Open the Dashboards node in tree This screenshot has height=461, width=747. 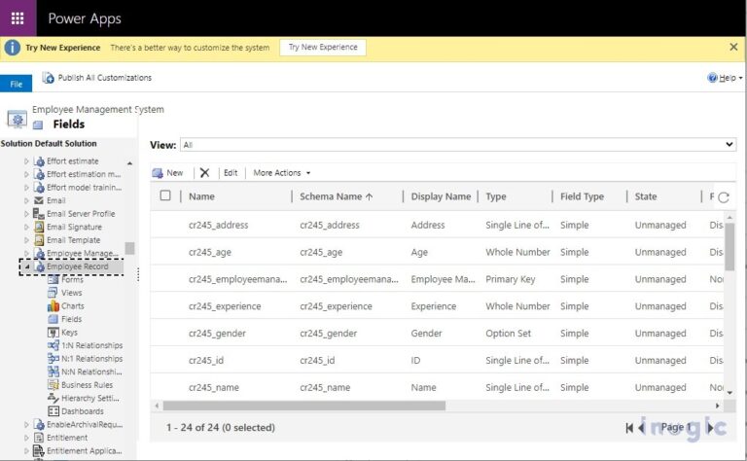tap(82, 411)
